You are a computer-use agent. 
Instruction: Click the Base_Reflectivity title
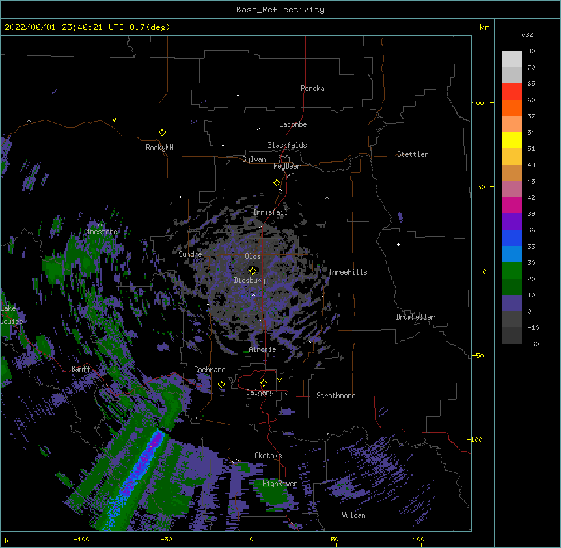coord(280,10)
